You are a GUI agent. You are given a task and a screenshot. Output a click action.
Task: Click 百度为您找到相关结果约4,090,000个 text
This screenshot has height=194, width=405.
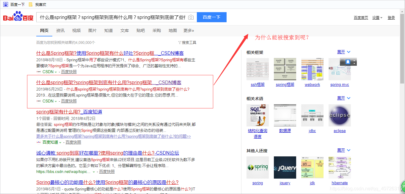point(66,43)
